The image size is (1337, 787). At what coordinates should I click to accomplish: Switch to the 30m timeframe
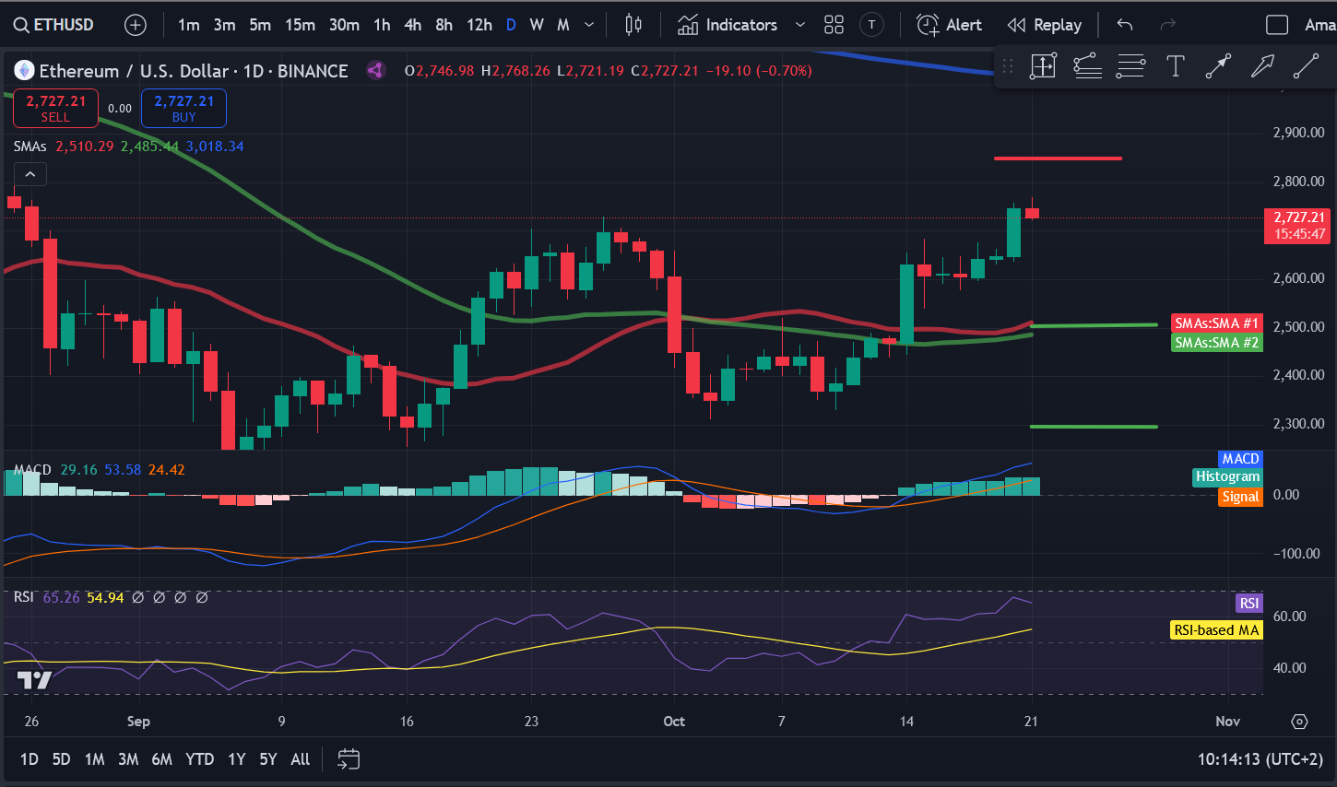click(344, 25)
